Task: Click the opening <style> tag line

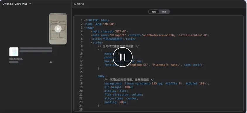Action: 97,43
